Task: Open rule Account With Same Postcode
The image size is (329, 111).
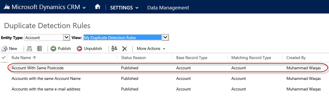Action: tap(37, 68)
